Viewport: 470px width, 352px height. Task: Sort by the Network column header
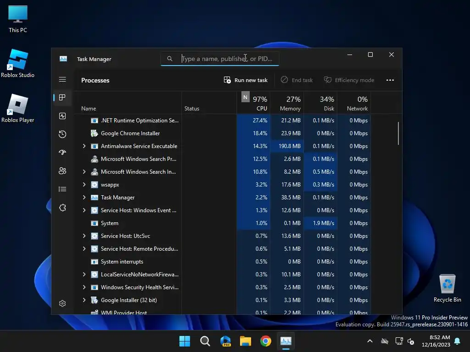(354, 103)
